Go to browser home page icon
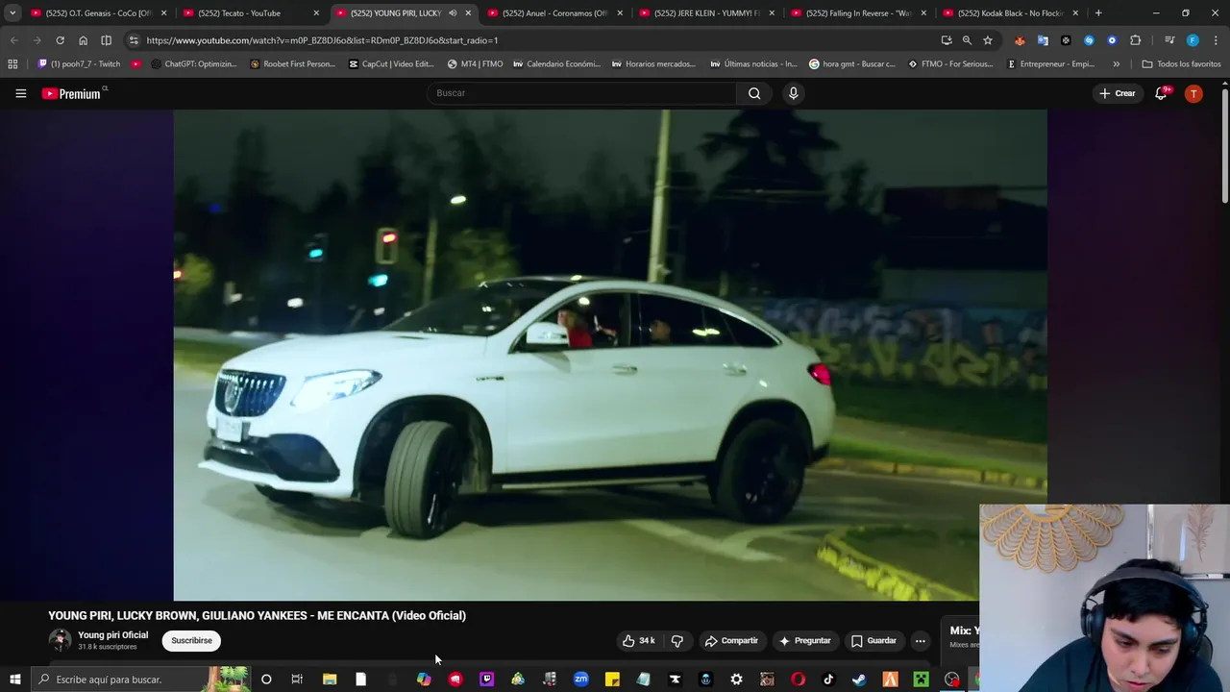1230x692 pixels. coord(83,40)
